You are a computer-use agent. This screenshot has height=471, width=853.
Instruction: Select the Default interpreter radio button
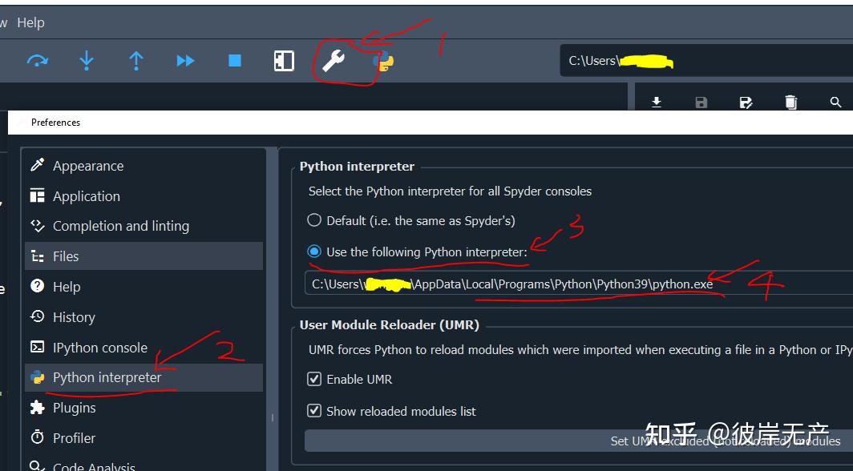[314, 220]
